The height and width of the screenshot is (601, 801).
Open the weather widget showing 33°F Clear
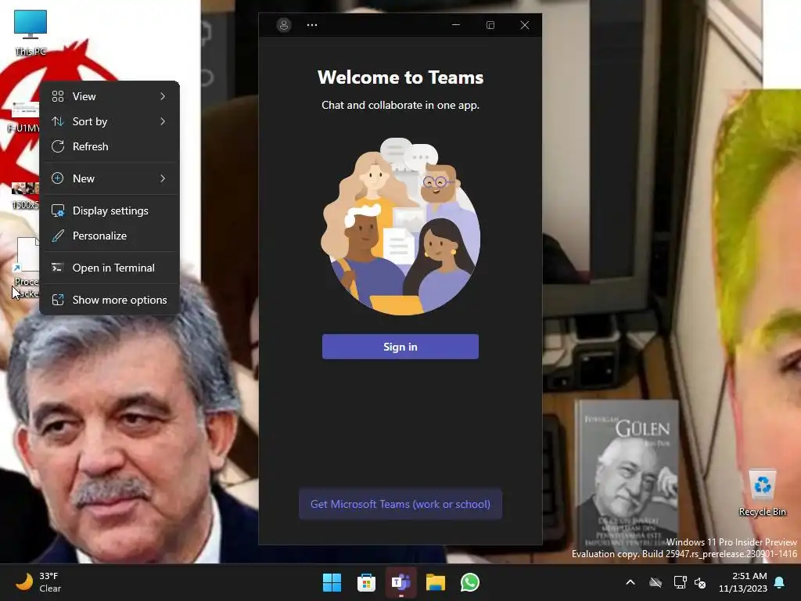pyautogui.click(x=39, y=582)
